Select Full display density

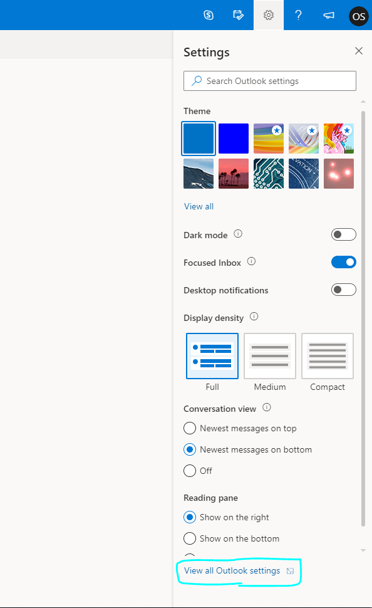pyautogui.click(x=212, y=356)
